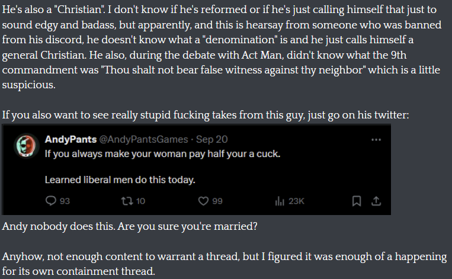Screen dimensions: 452x279
Task: Open the Sep 20 tweet timestamp
Action: (212, 140)
